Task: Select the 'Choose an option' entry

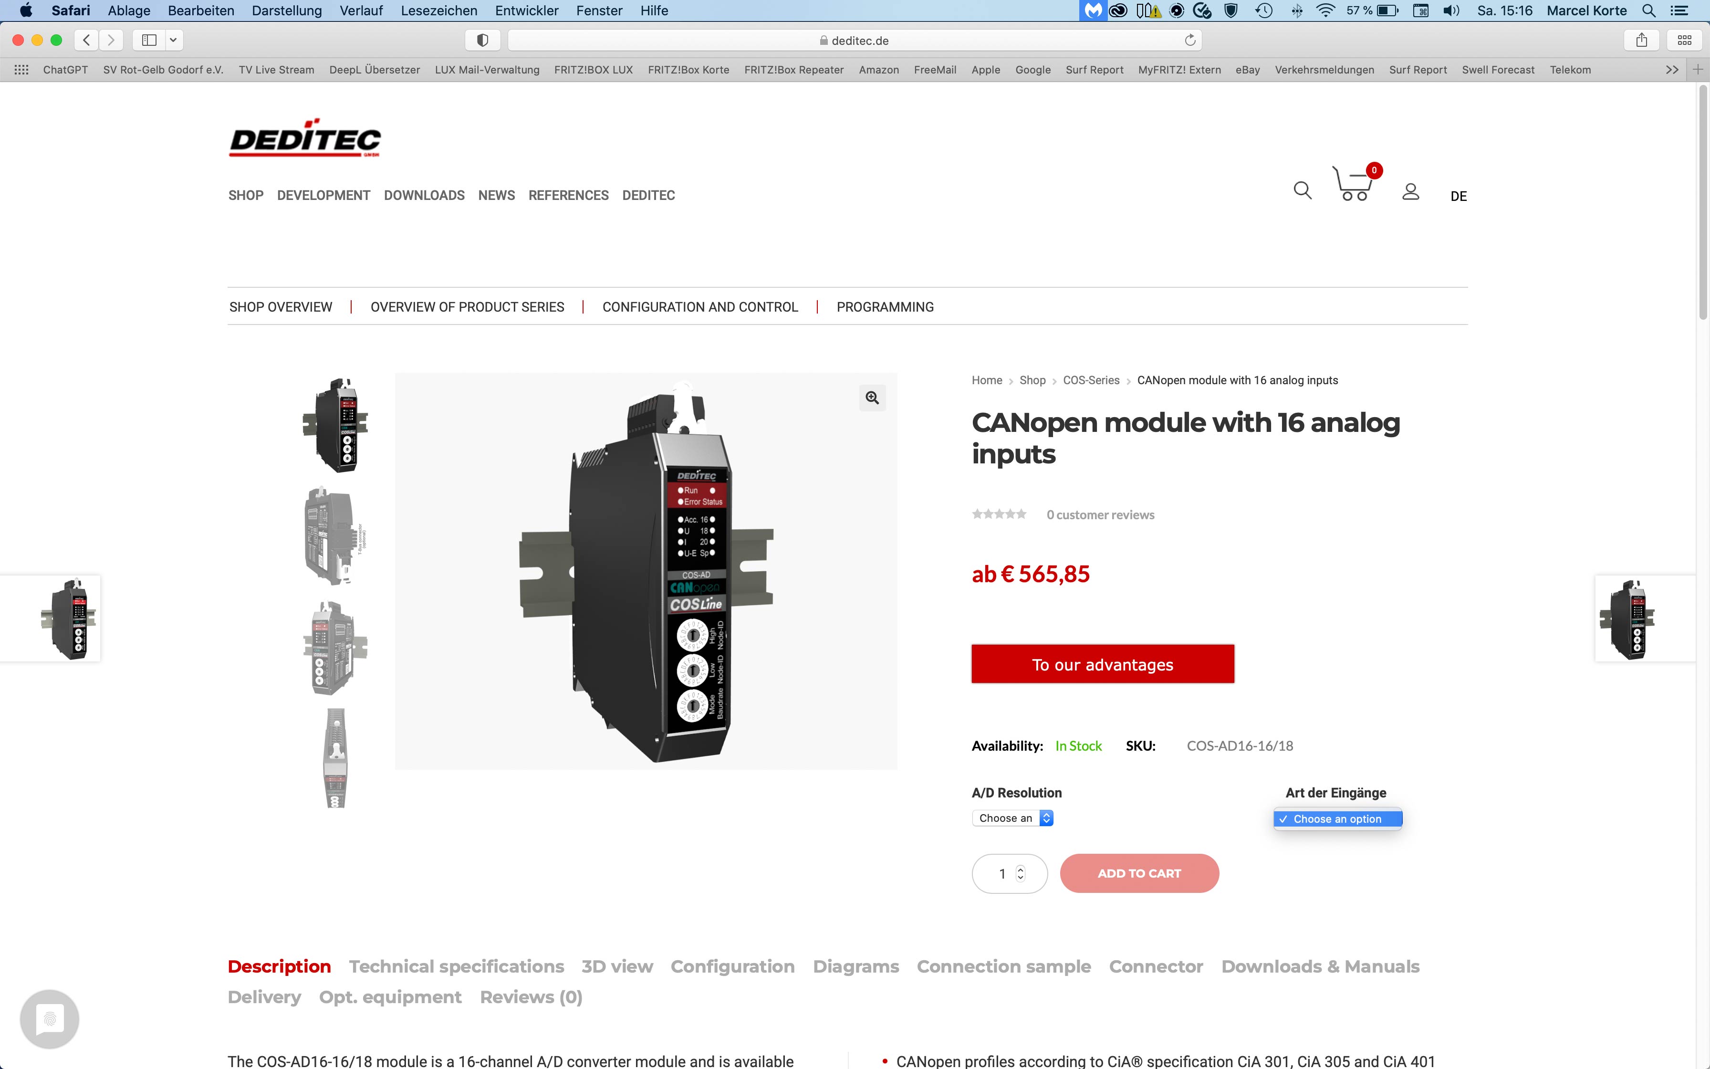Action: 1338,819
